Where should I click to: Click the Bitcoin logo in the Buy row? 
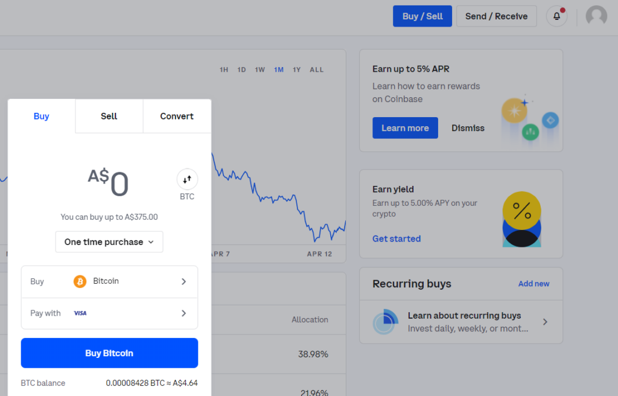pos(79,281)
